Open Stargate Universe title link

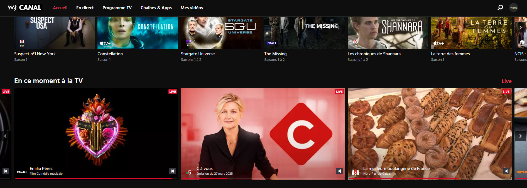tap(198, 54)
